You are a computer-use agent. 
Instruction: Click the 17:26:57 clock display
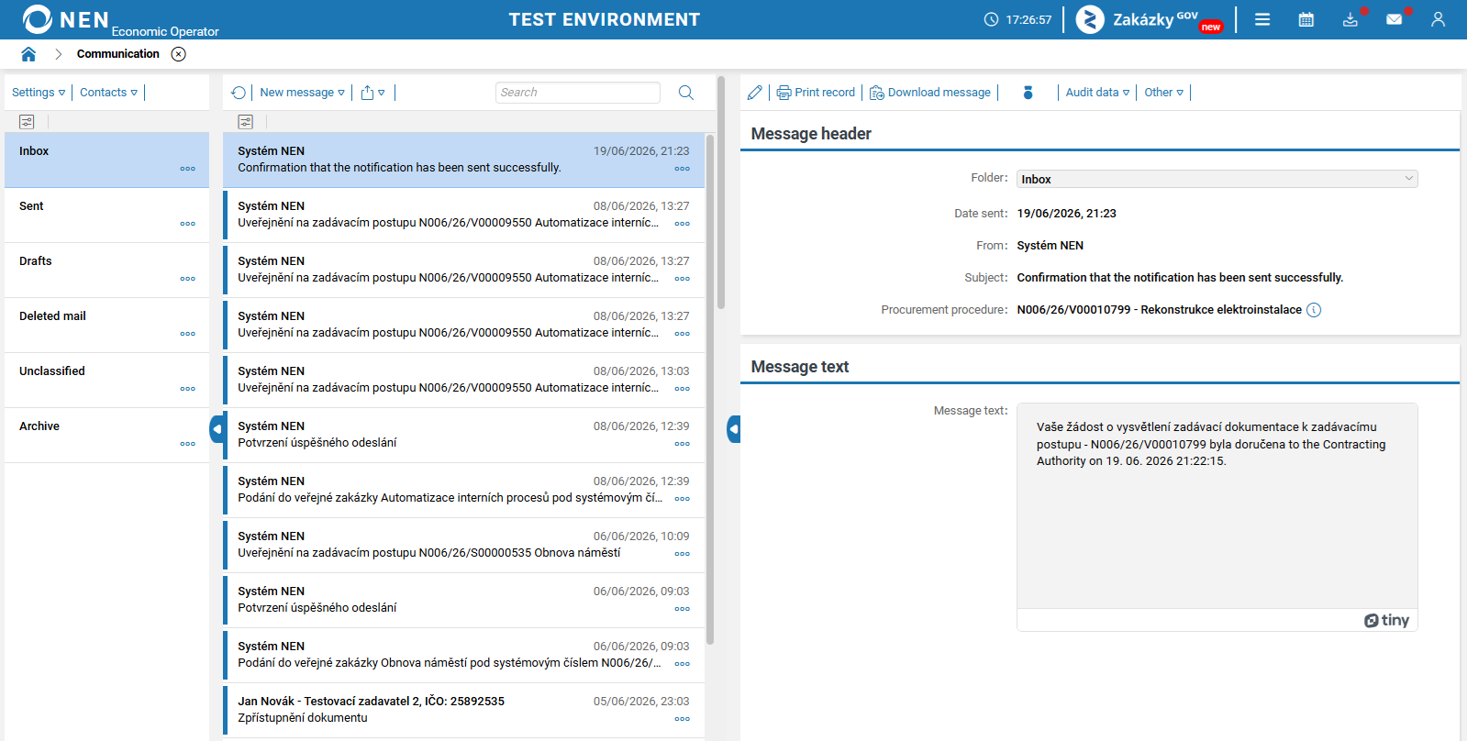pos(1018,19)
